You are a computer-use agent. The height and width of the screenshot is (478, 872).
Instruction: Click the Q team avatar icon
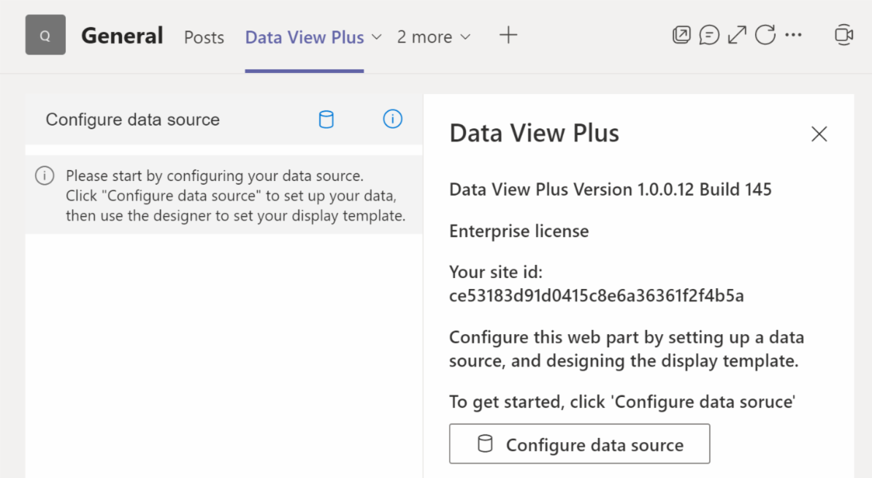[45, 35]
